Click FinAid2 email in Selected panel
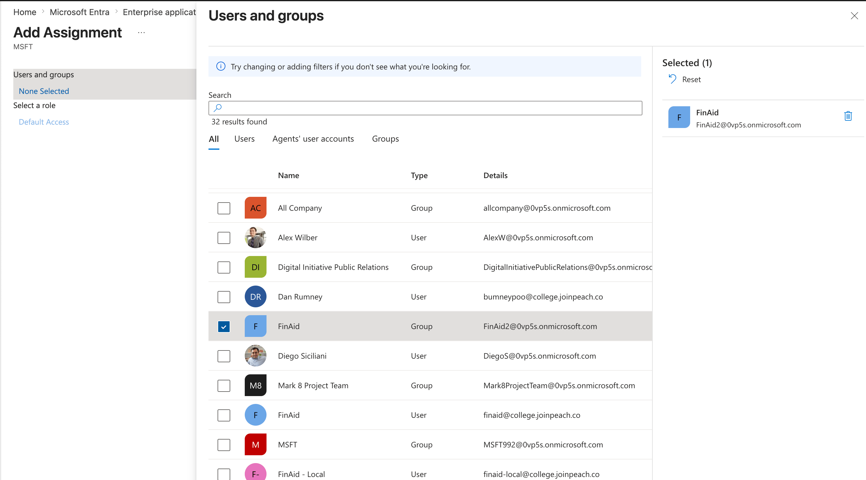 coord(748,125)
